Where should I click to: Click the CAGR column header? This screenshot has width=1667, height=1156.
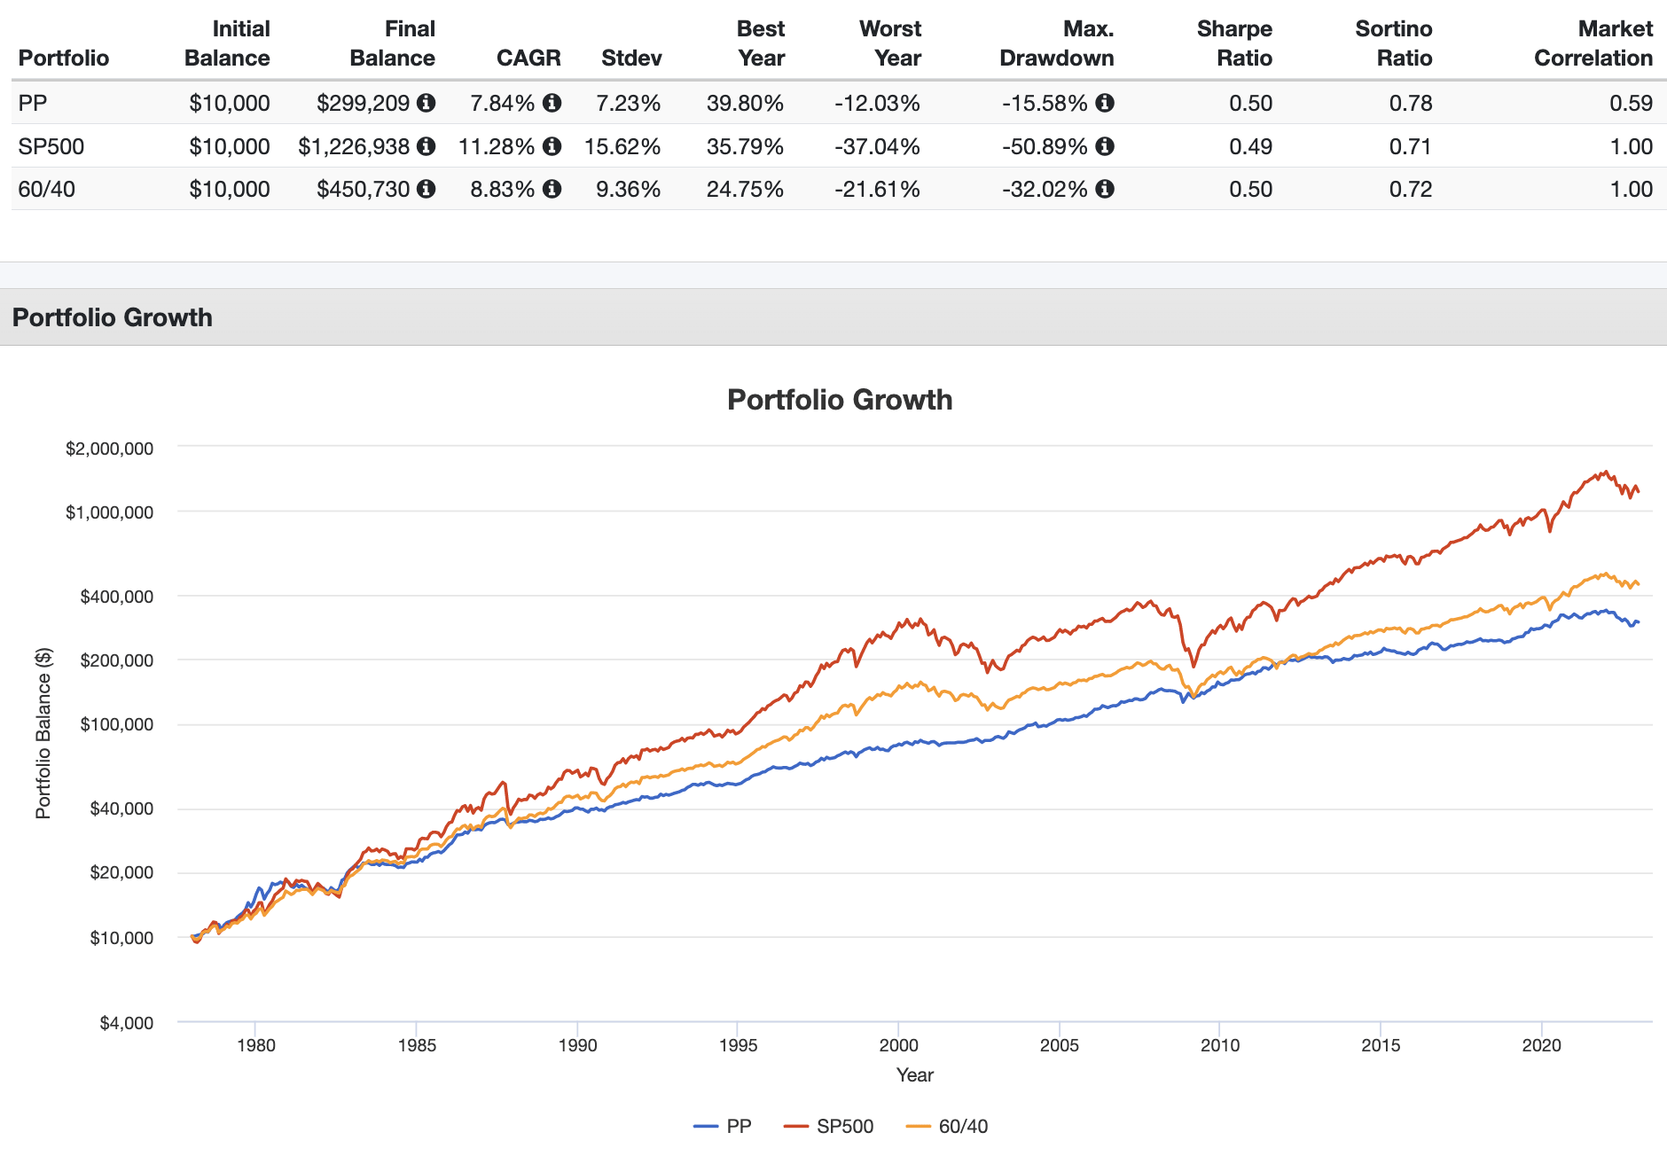528,58
